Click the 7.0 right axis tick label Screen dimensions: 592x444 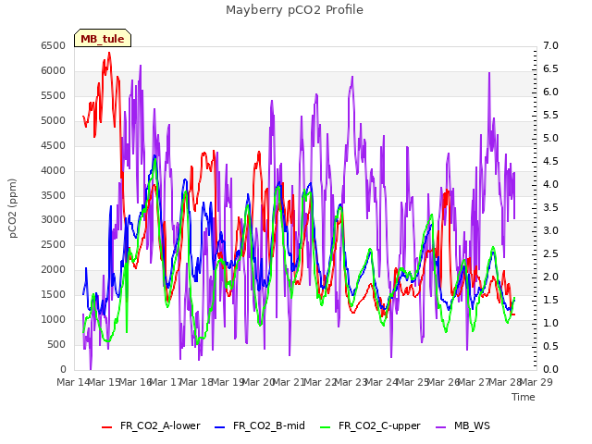point(550,45)
